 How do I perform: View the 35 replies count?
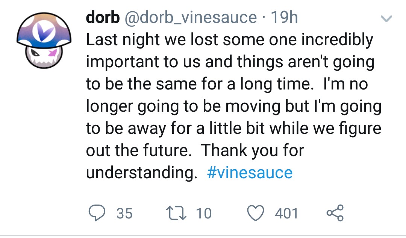124,214
